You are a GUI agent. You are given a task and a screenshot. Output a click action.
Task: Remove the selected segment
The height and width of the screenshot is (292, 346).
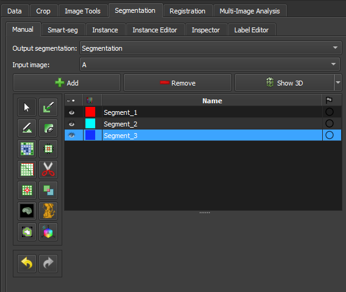tap(178, 83)
